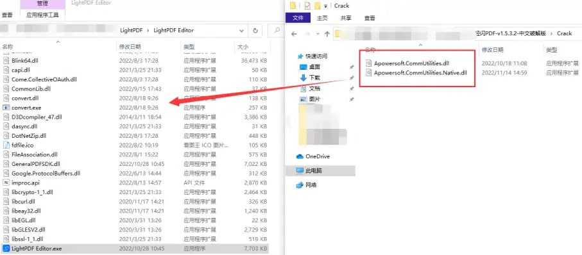Go up one folder level in Crack window

coord(327,34)
